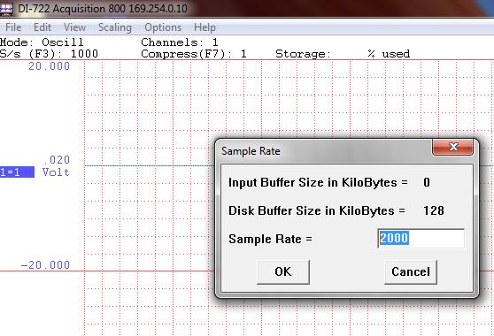This screenshot has height=336, width=494.
Task: Click the Cancel button
Action: click(411, 271)
